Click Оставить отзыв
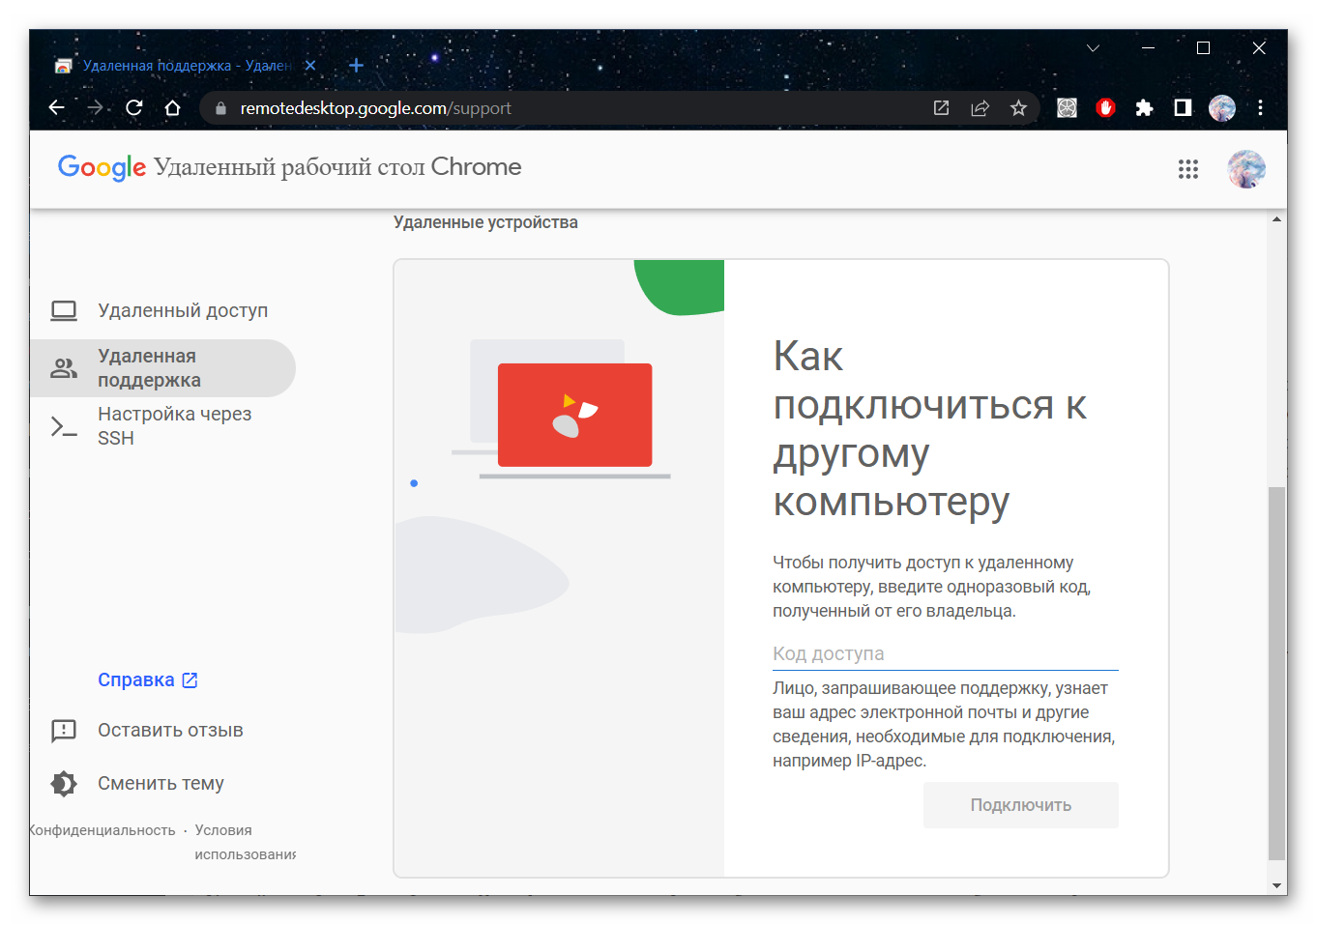 tap(170, 730)
